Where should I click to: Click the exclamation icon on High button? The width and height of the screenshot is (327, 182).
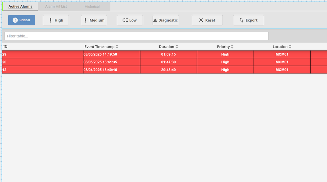point(51,20)
